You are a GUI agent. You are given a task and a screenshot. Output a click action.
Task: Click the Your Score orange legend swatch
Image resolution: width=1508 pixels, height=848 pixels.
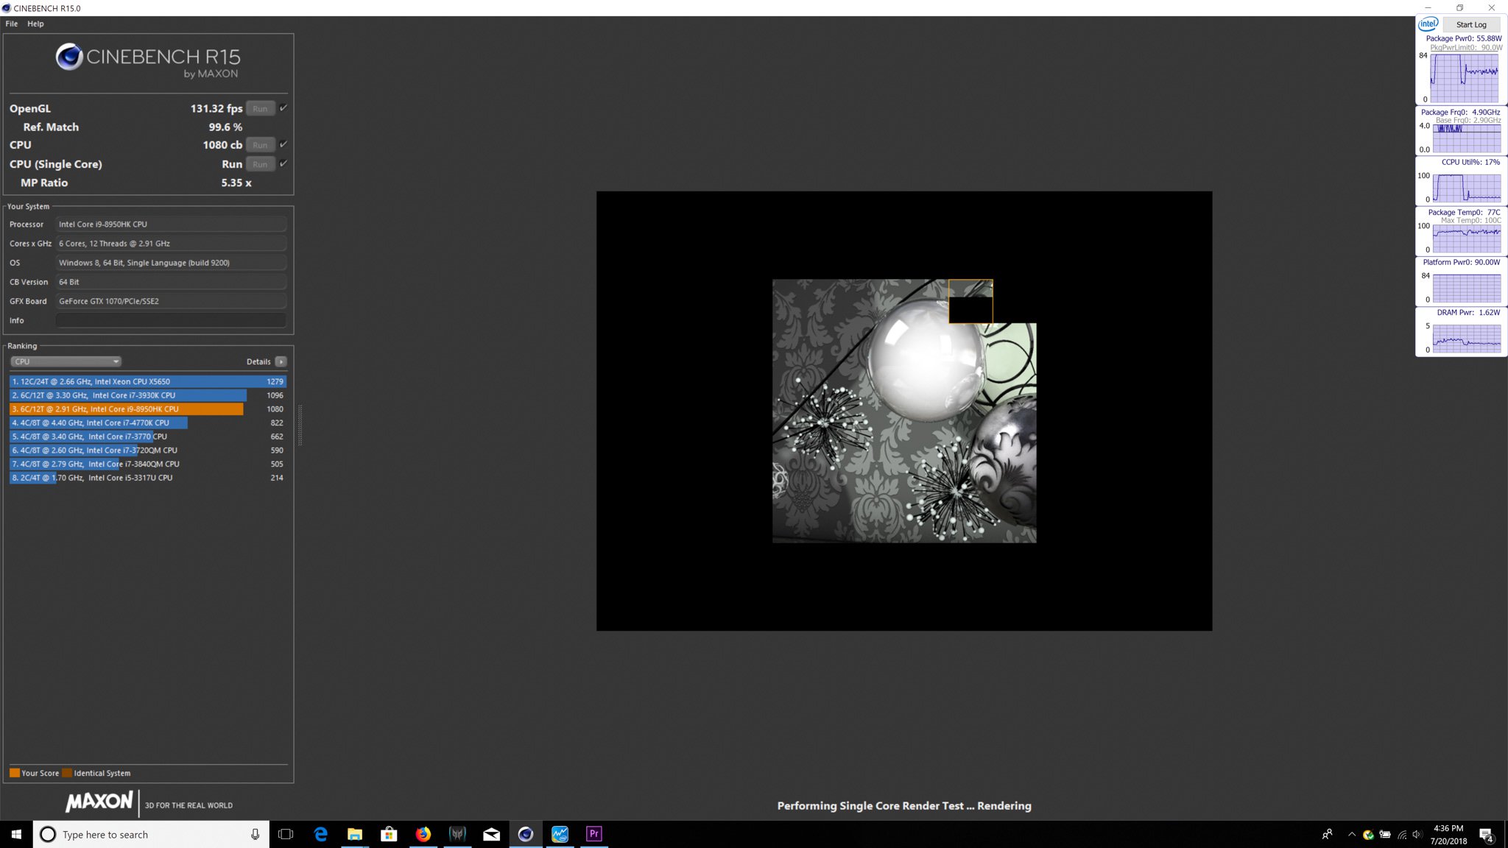click(x=15, y=773)
